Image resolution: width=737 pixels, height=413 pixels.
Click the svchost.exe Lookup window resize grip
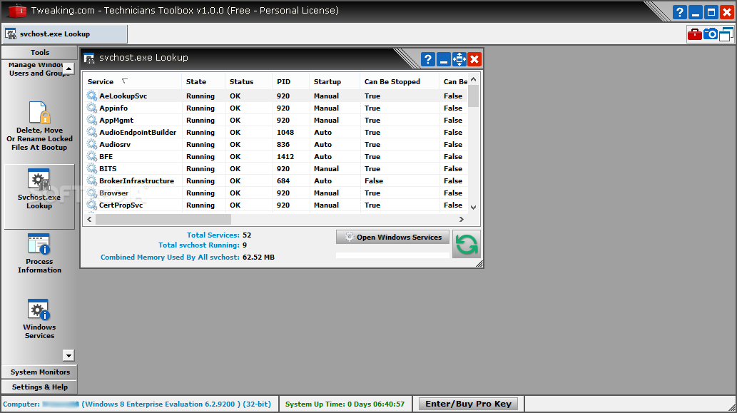[479, 264]
